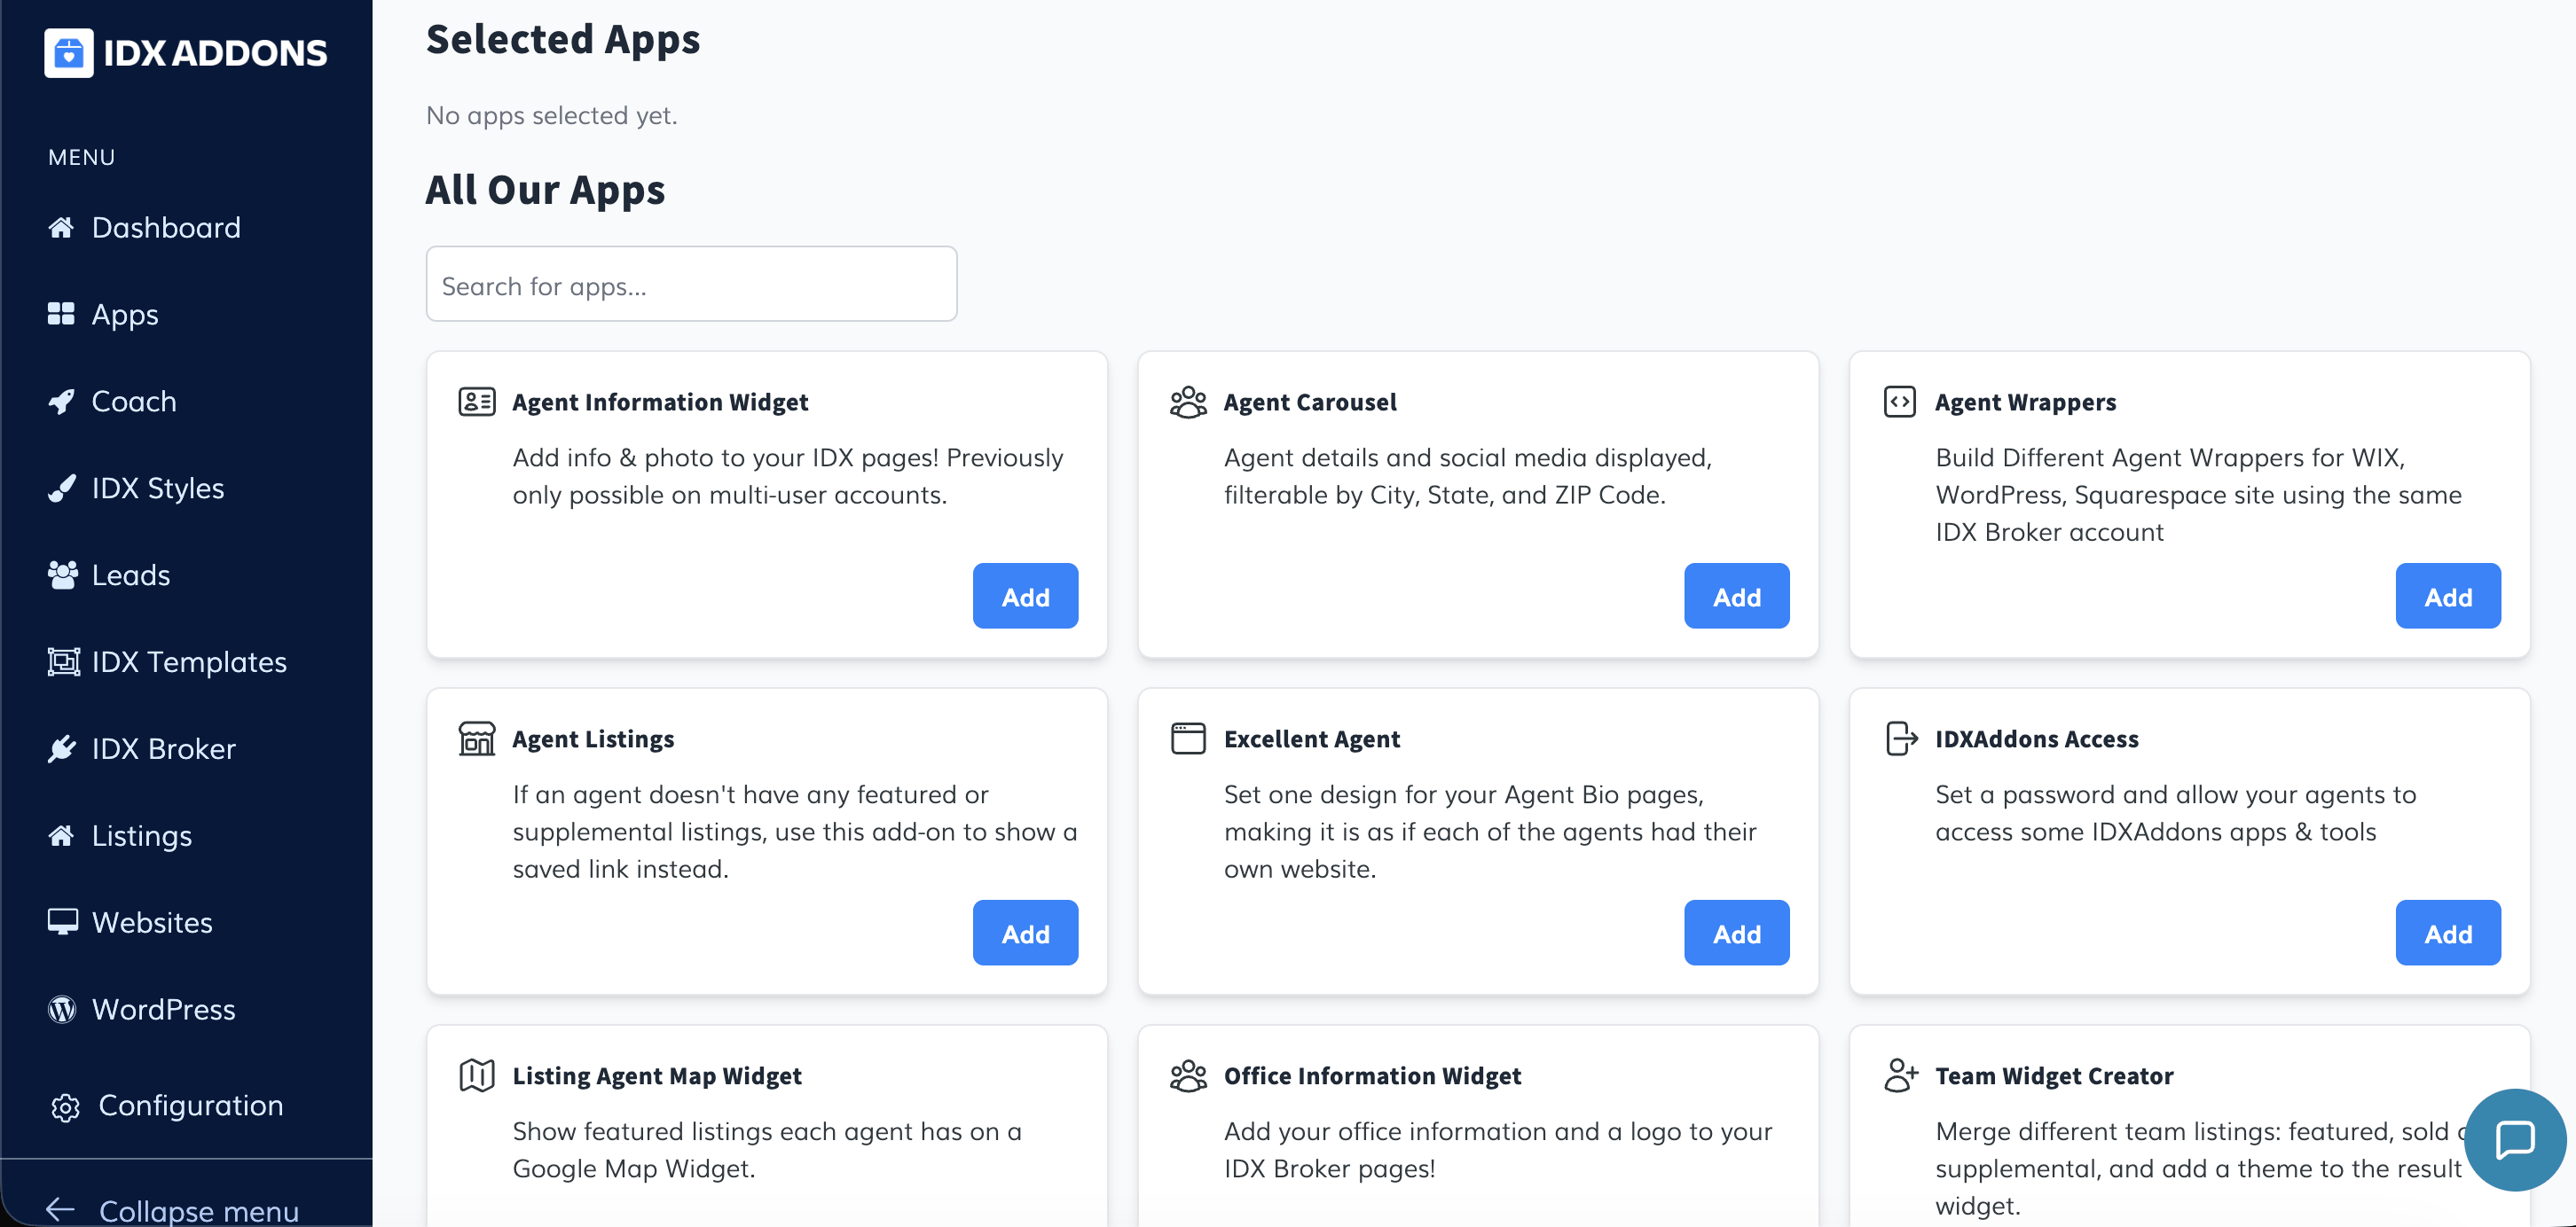Screen dimensions: 2576x1227
Task: Open the chat support bubble
Action: pos(2513,1139)
